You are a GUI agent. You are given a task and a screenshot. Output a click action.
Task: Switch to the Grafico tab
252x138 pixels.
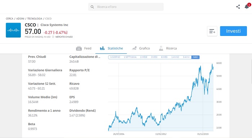(x=141, y=48)
